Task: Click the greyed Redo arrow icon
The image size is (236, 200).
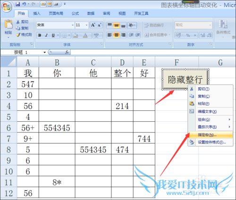Action: tap(34, 4)
